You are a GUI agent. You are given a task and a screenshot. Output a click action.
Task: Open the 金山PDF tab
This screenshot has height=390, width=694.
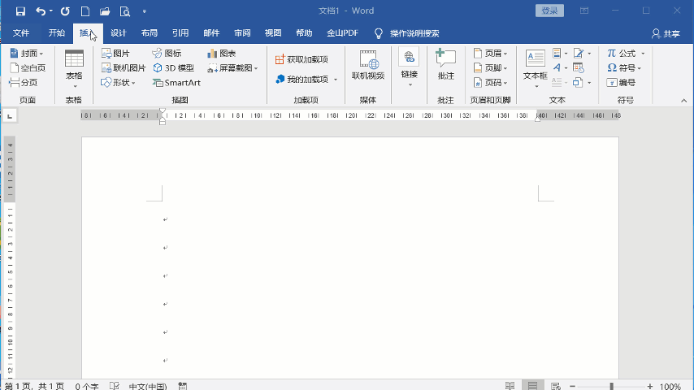pyautogui.click(x=342, y=33)
